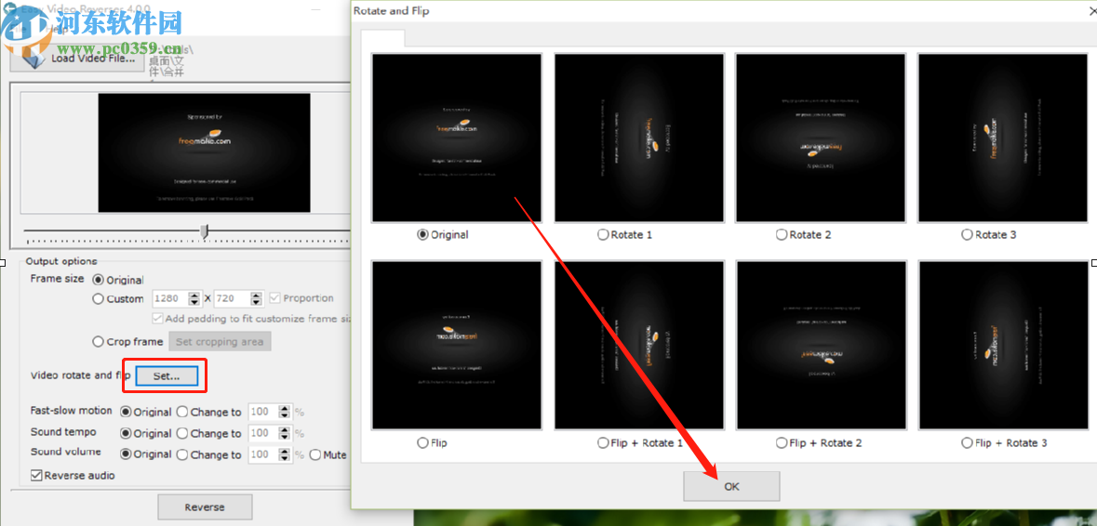This screenshot has width=1097, height=526.
Task: Click the Sound volume percent field
Action: 262,454
